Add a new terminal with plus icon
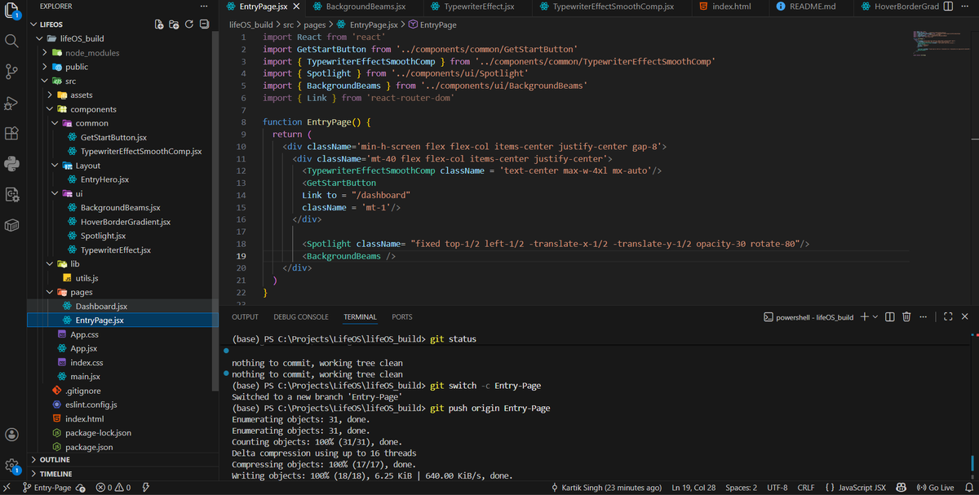 tap(864, 316)
